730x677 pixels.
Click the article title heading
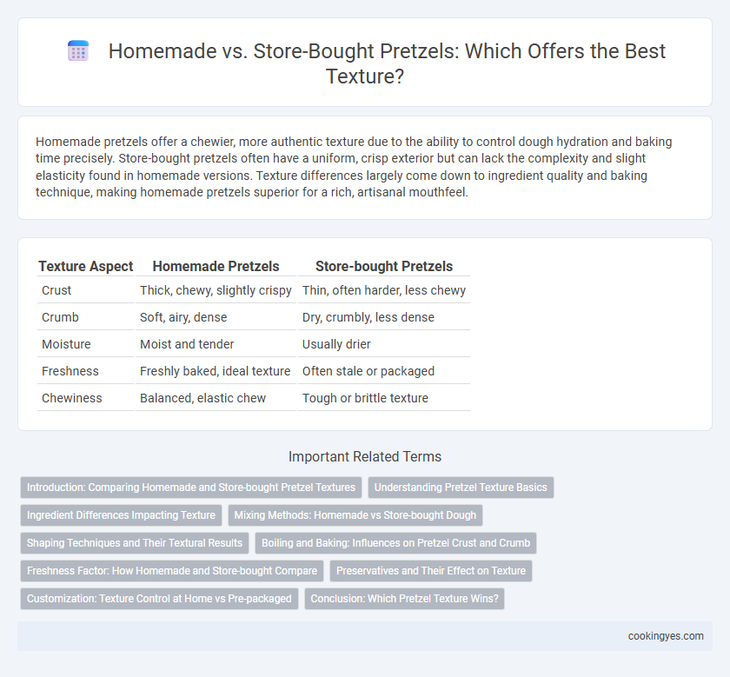tap(387, 63)
